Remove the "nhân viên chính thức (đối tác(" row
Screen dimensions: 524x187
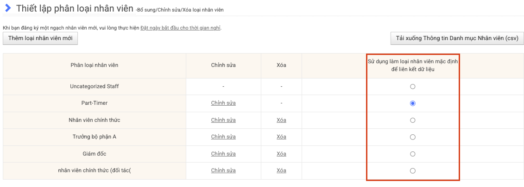pyautogui.click(x=281, y=170)
